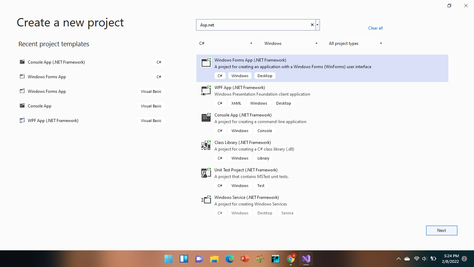Click the recent Visual Basic Console App icon
The width and height of the screenshot is (474, 267).
click(x=22, y=106)
